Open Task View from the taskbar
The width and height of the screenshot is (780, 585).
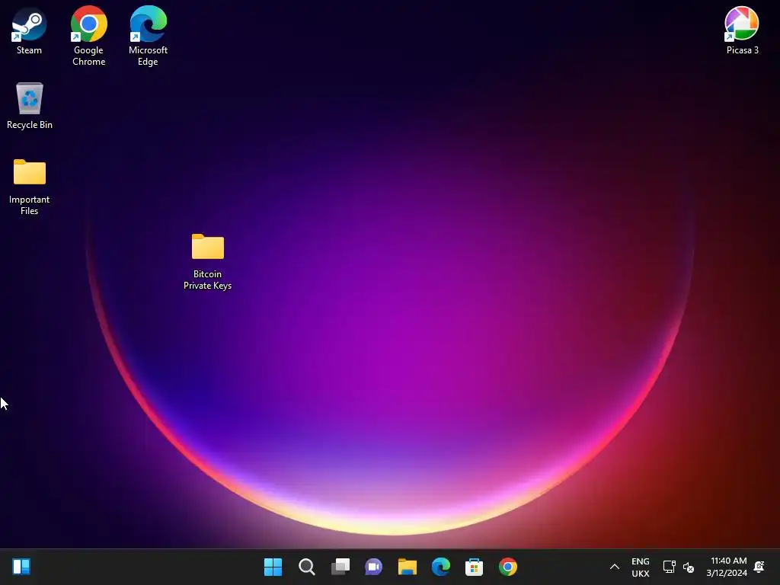340,567
